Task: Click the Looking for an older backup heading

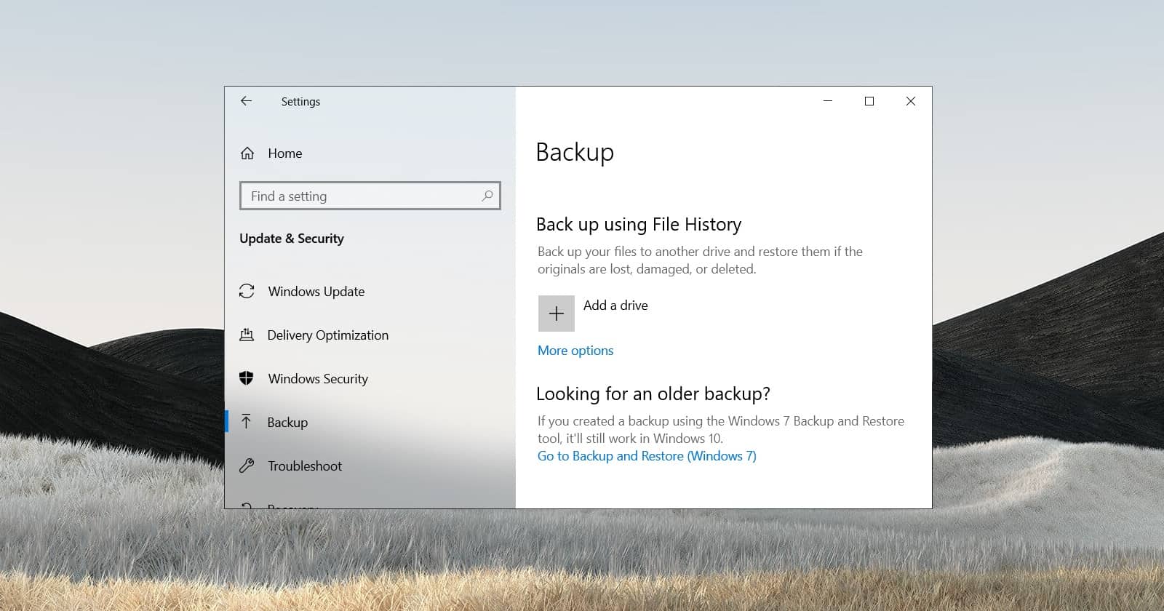Action: pos(653,394)
